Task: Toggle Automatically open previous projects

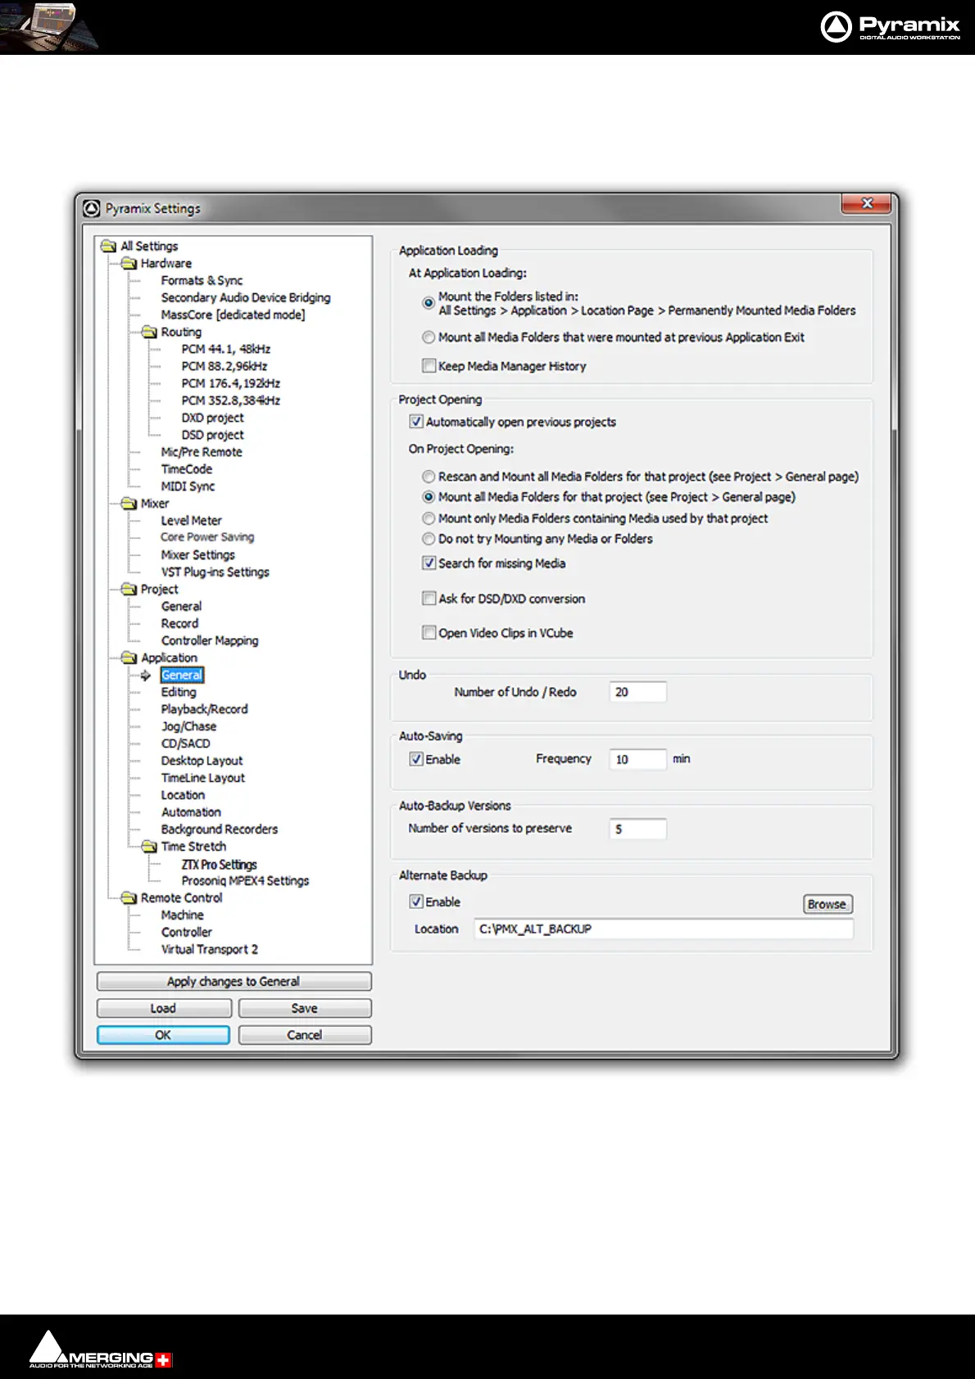Action: click(416, 422)
